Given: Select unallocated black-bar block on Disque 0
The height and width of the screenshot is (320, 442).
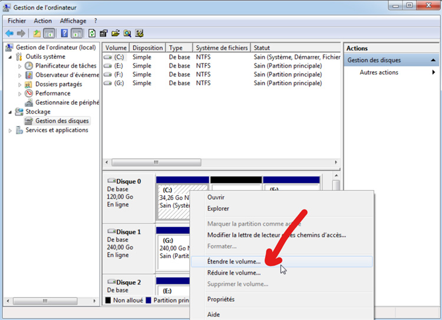Looking at the screenshot, I should point(236,183).
